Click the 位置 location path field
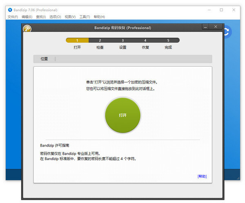The height and width of the screenshot is (203, 245). (122, 59)
